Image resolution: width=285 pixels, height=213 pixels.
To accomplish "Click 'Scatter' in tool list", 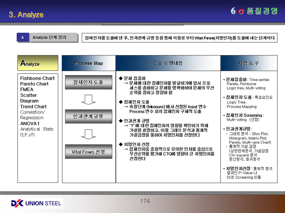I will click(29, 95).
